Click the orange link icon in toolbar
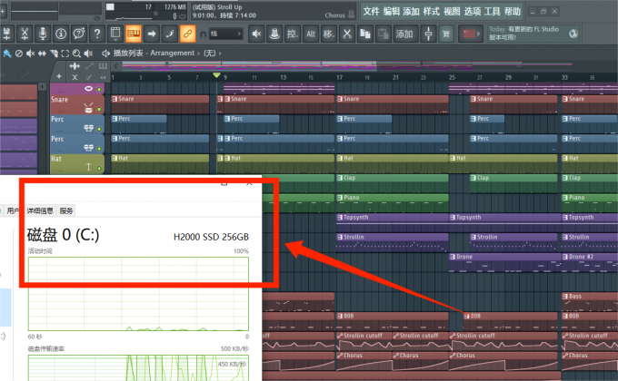618x381 pixels. tap(186, 34)
